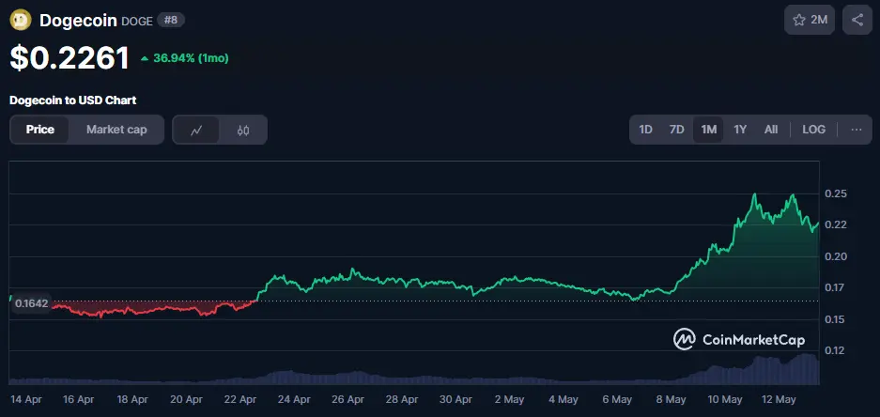Screen dimensions: 880x417
Task: Click the #8 rank badge
Action: click(171, 21)
